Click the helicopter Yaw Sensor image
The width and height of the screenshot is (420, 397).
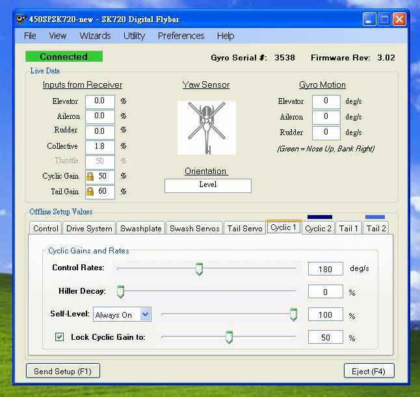click(x=207, y=128)
